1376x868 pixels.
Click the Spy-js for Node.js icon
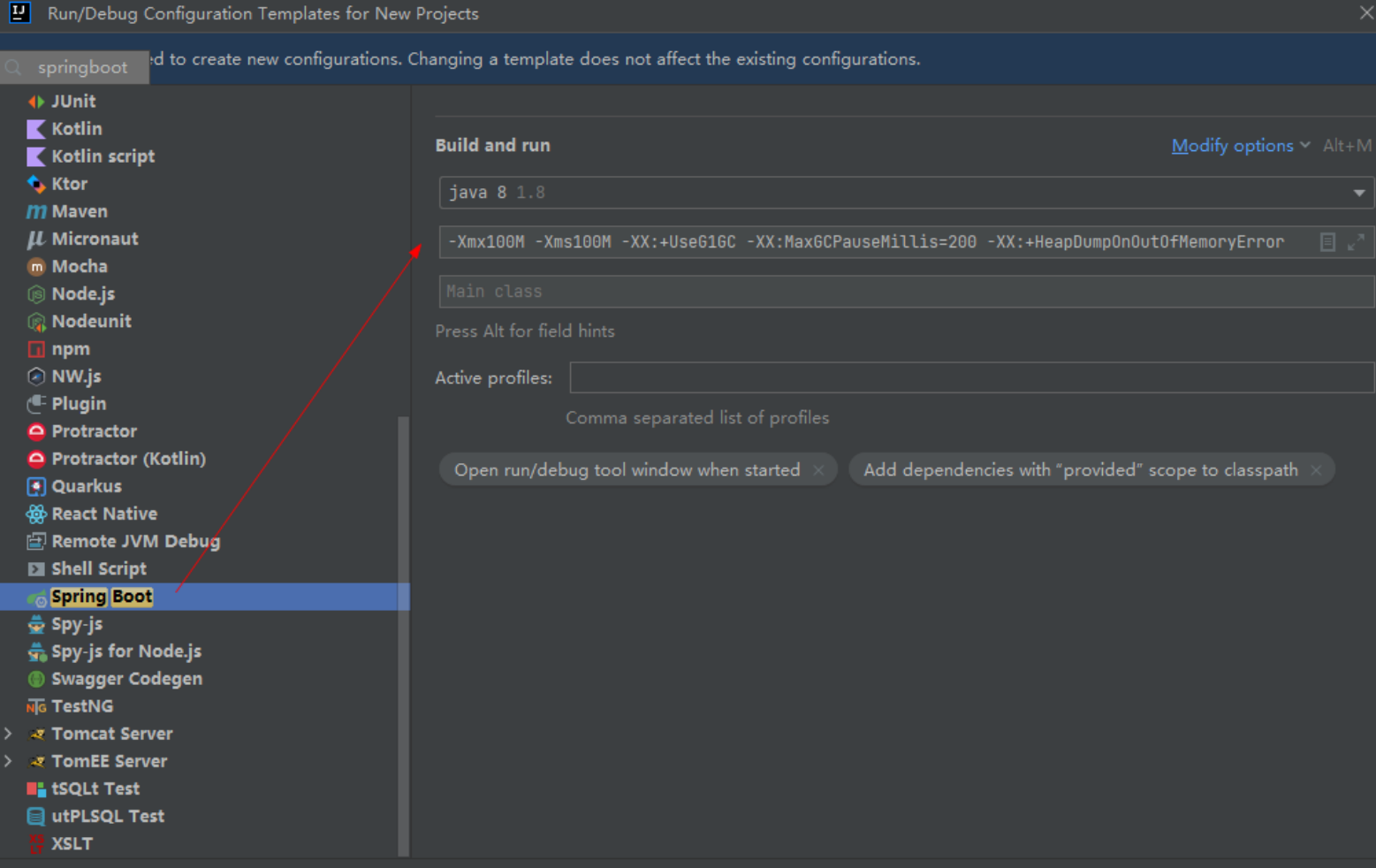[36, 651]
